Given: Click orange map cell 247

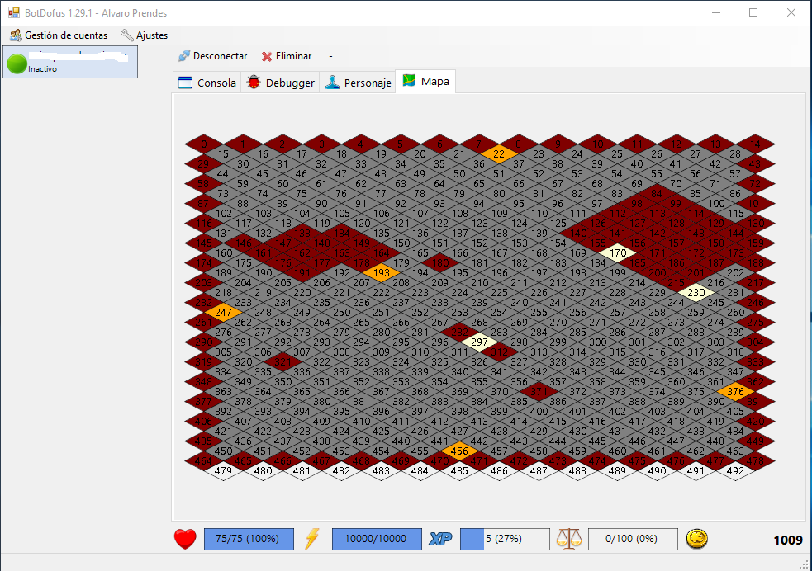Looking at the screenshot, I should pyautogui.click(x=223, y=313).
